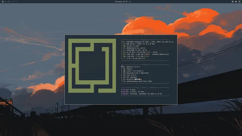
Task: Click the display icon beside 1920x1080
Action: (x=124, y=50)
